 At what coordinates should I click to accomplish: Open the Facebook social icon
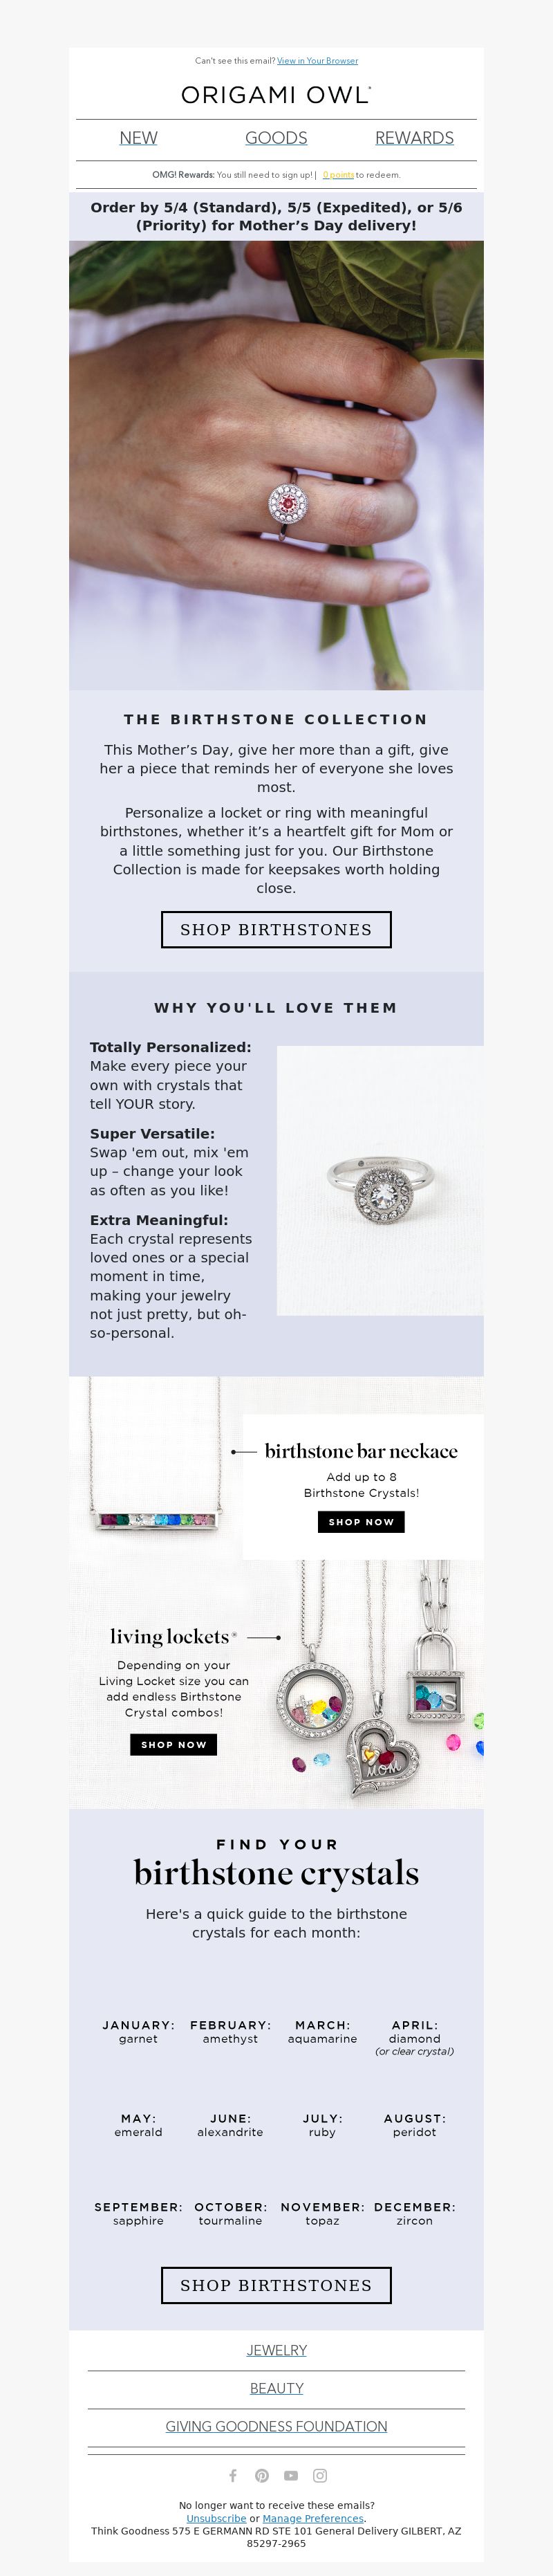(233, 2475)
